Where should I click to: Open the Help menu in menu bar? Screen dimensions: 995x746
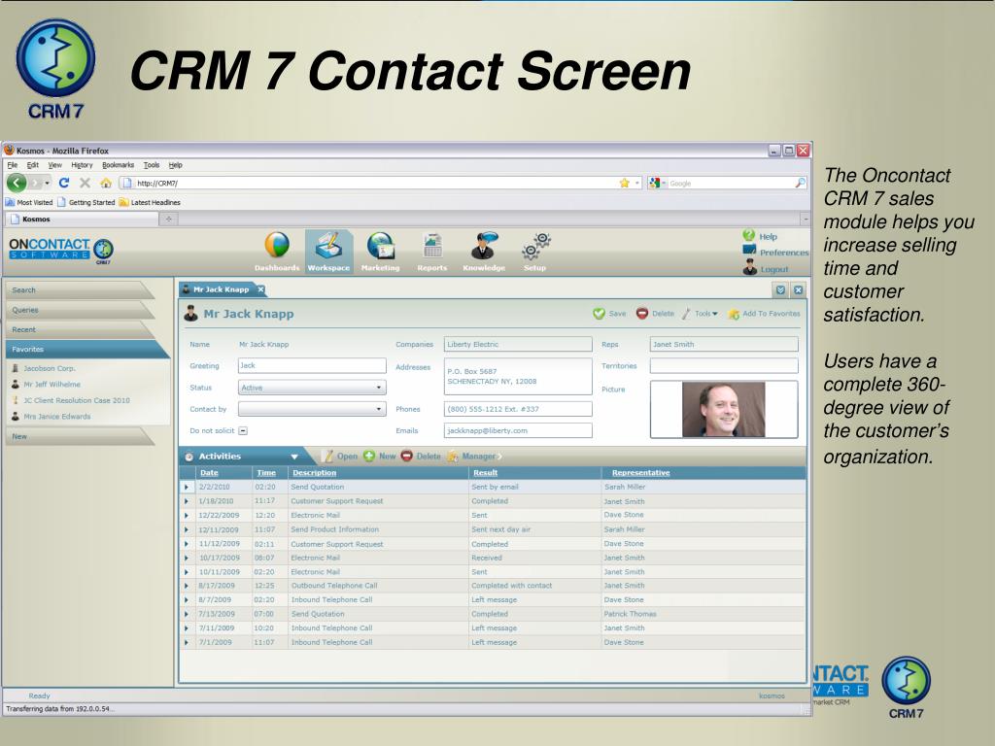(175, 165)
